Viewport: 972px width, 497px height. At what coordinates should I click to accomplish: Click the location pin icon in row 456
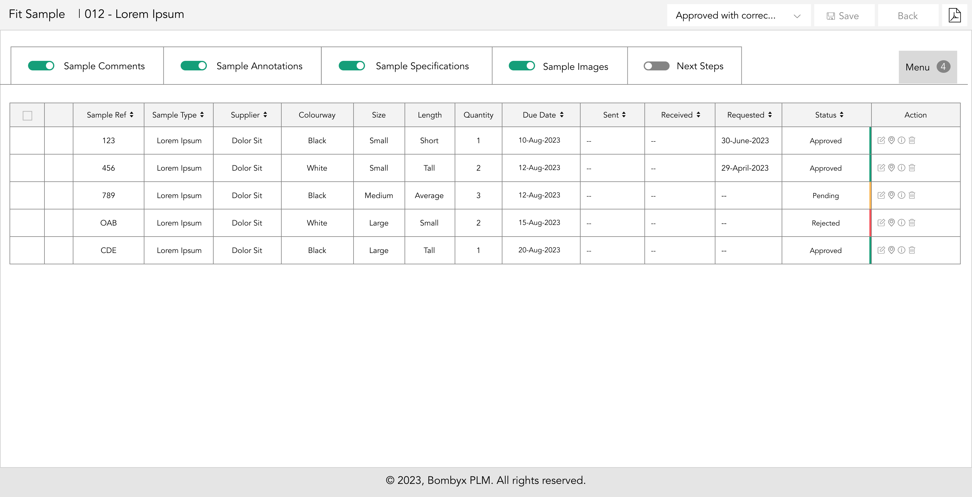coord(891,168)
